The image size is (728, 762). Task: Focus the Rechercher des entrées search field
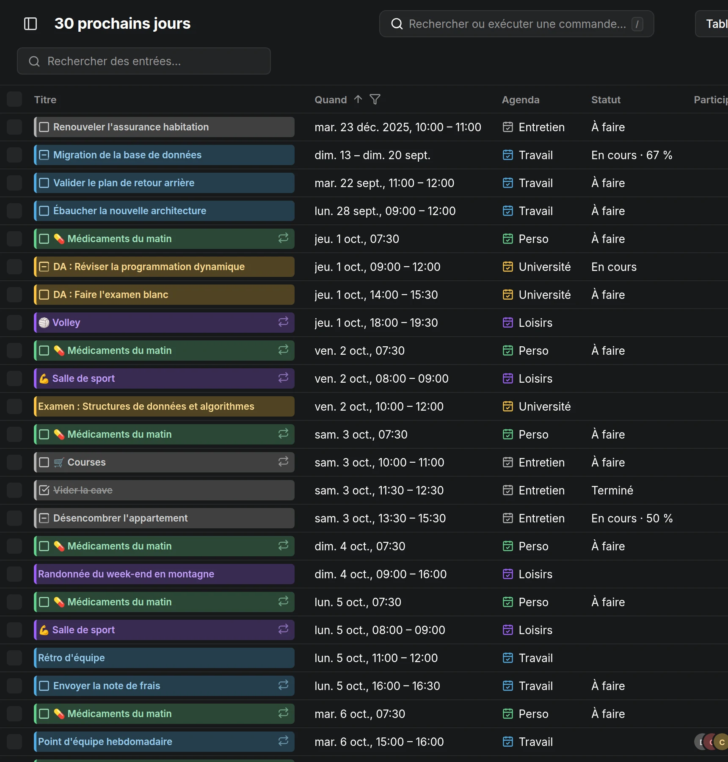click(x=144, y=61)
